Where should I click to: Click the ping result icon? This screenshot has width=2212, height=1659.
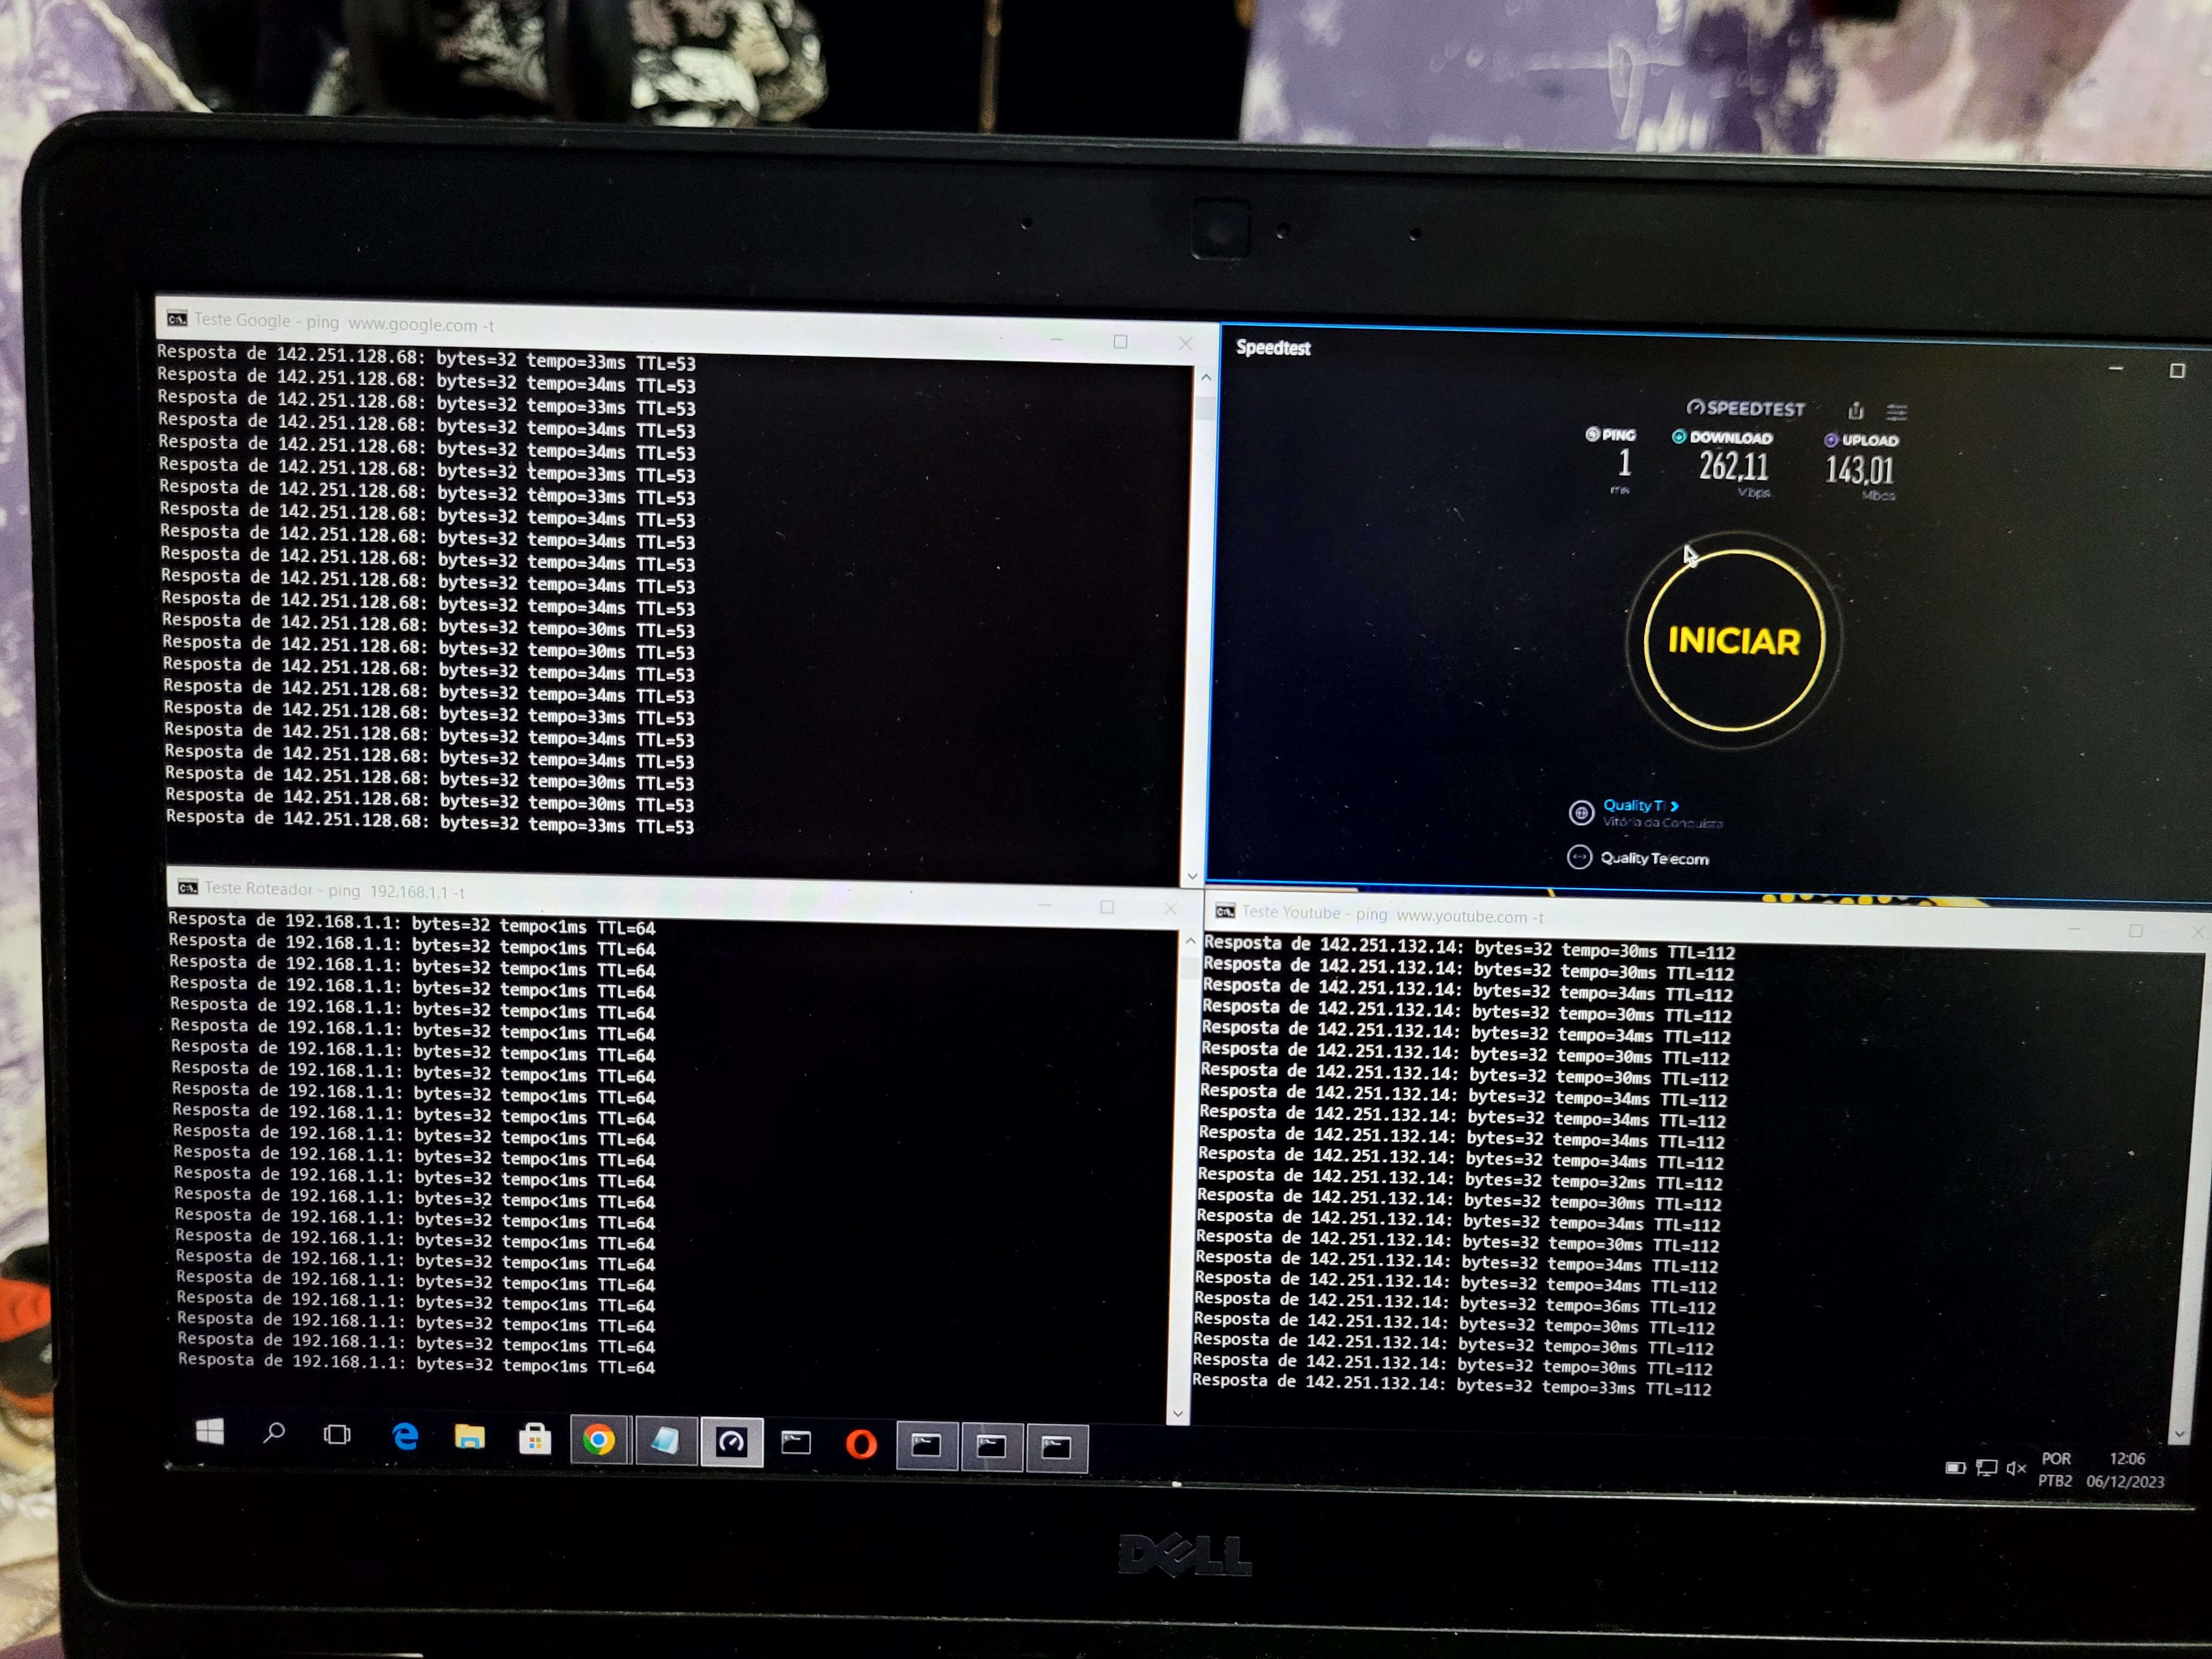[x=1592, y=434]
